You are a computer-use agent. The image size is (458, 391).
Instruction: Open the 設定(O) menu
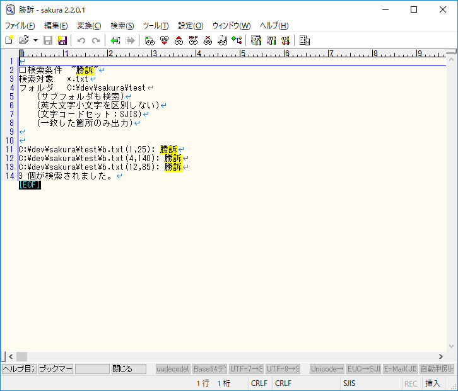click(191, 26)
